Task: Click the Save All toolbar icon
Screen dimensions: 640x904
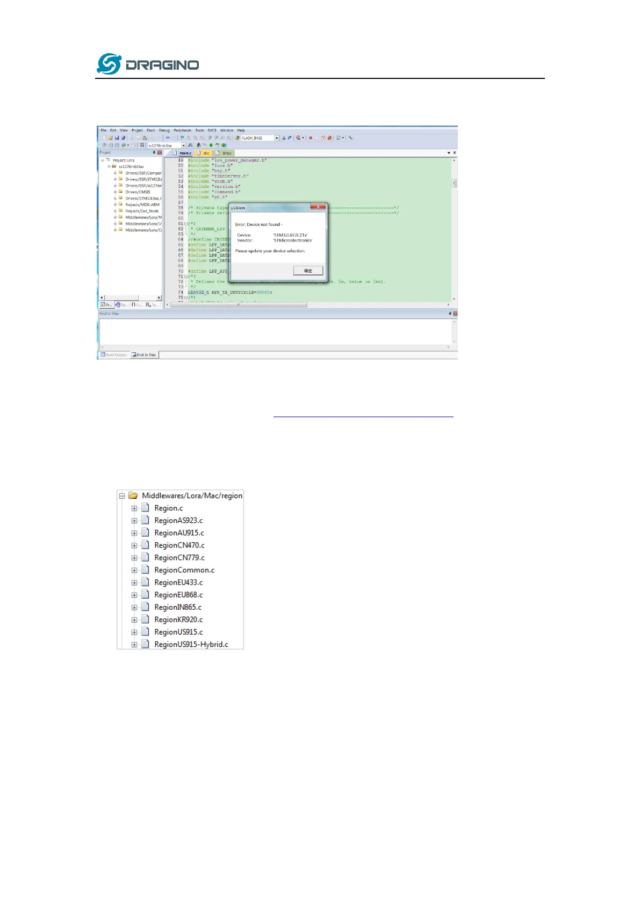Action: (123, 138)
